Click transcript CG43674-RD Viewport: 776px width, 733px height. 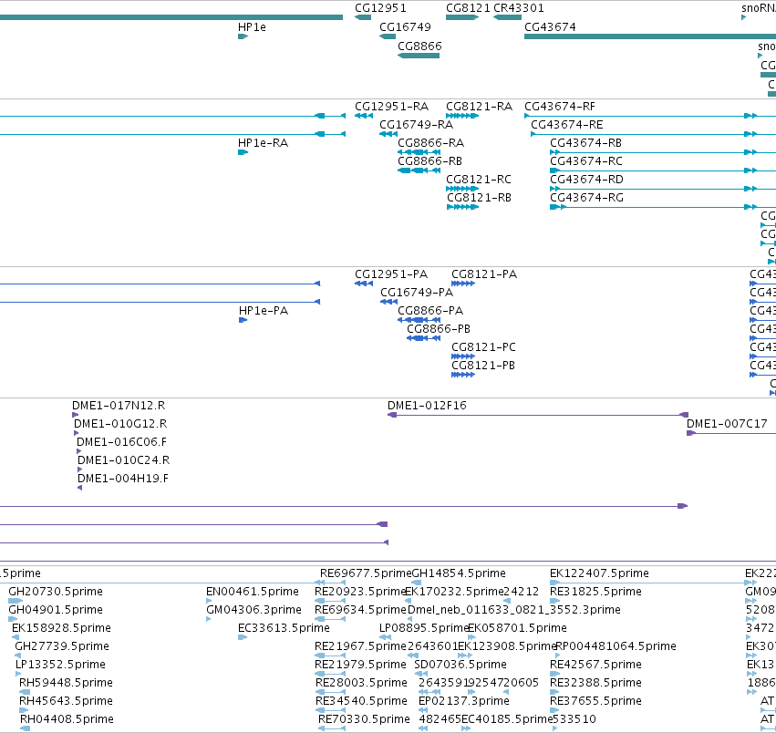click(x=586, y=180)
